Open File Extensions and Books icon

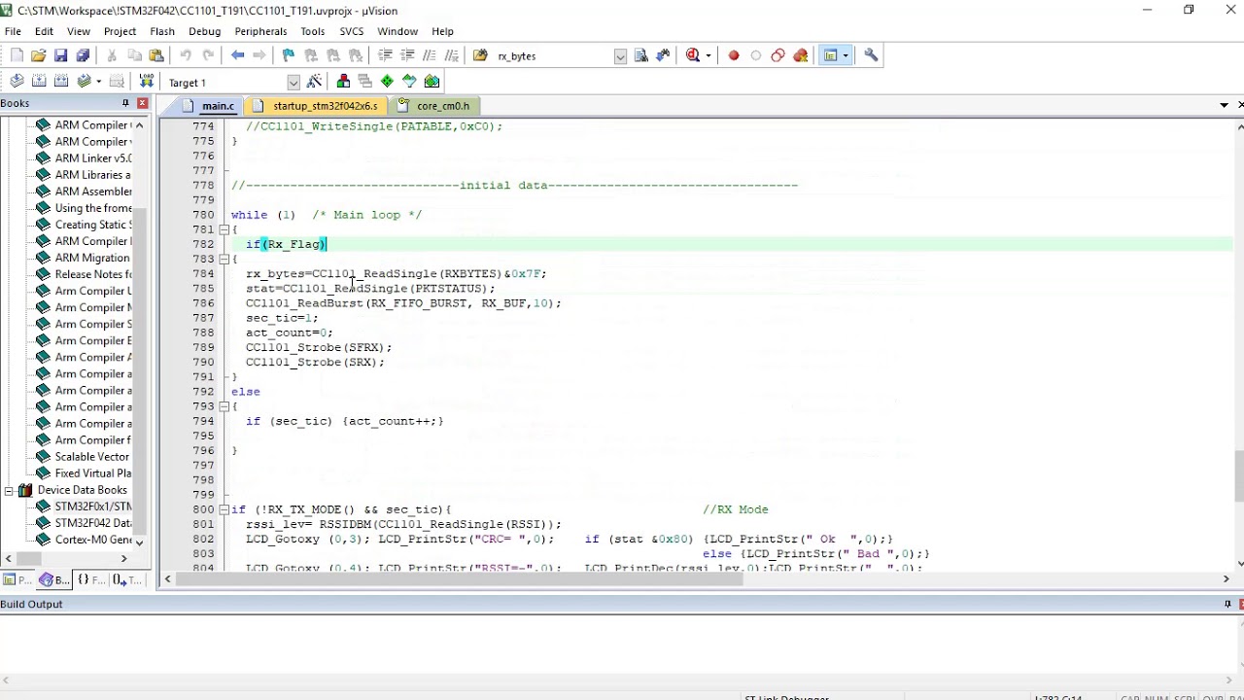(x=343, y=82)
